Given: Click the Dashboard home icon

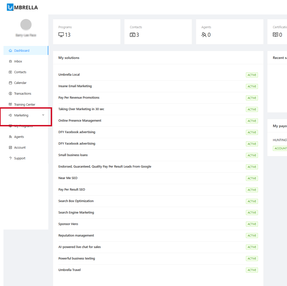Looking at the screenshot, I should pos(10,50).
